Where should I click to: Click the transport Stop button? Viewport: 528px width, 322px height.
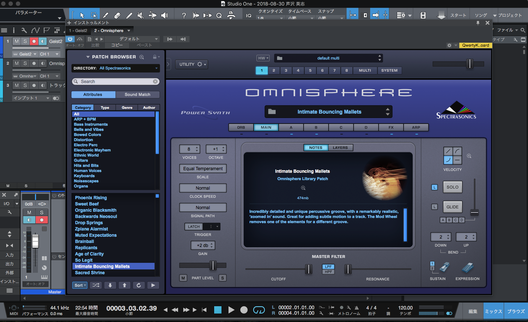[218, 310]
